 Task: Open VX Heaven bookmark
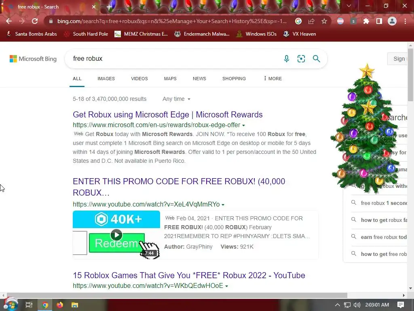[x=300, y=34]
